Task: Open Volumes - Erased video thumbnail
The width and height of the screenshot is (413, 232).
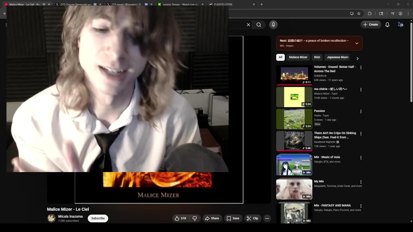Action: click(x=294, y=75)
